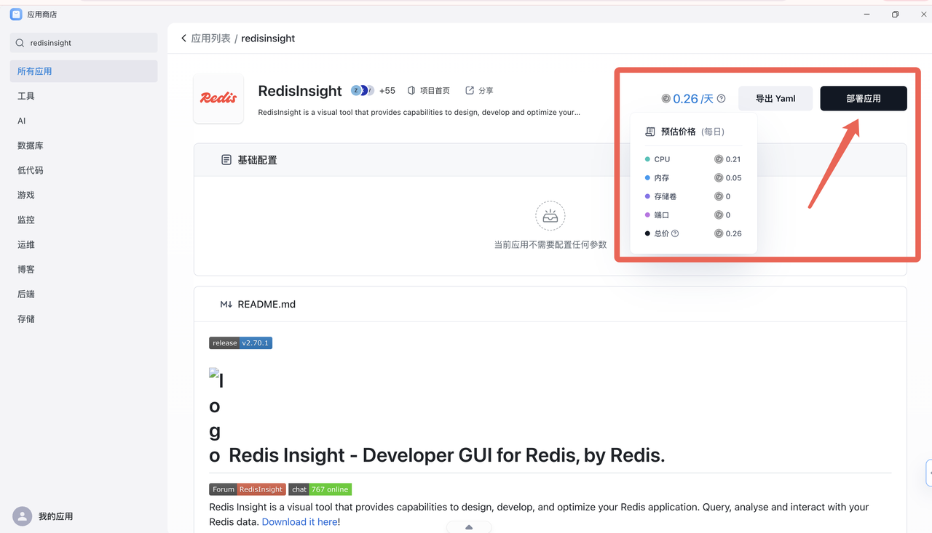
Task: Click the 0.05 memory price value
Action: 734,178
